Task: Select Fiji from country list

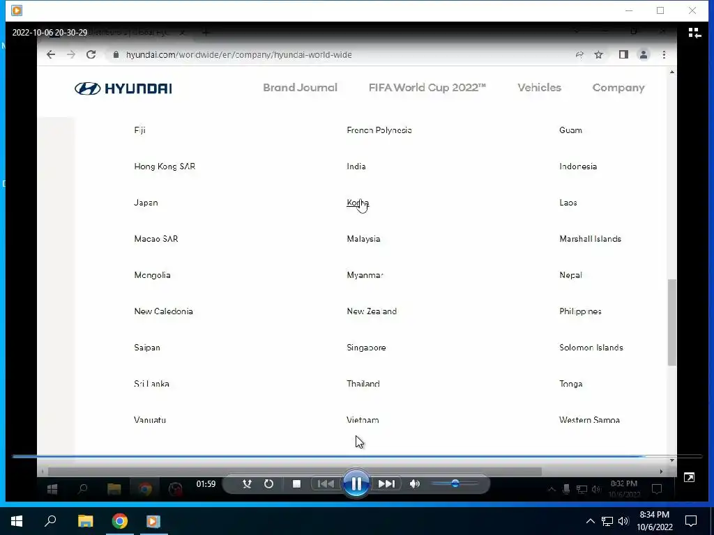Action: pyautogui.click(x=139, y=130)
